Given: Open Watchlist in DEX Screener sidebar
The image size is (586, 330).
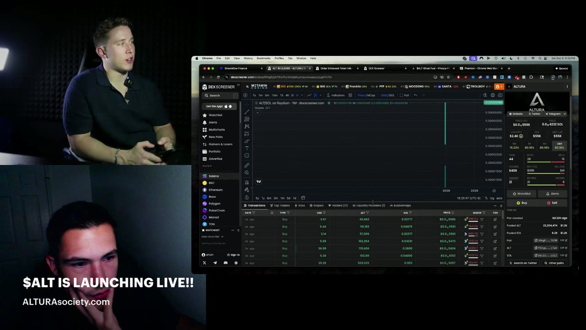Looking at the screenshot, I should (x=213, y=115).
